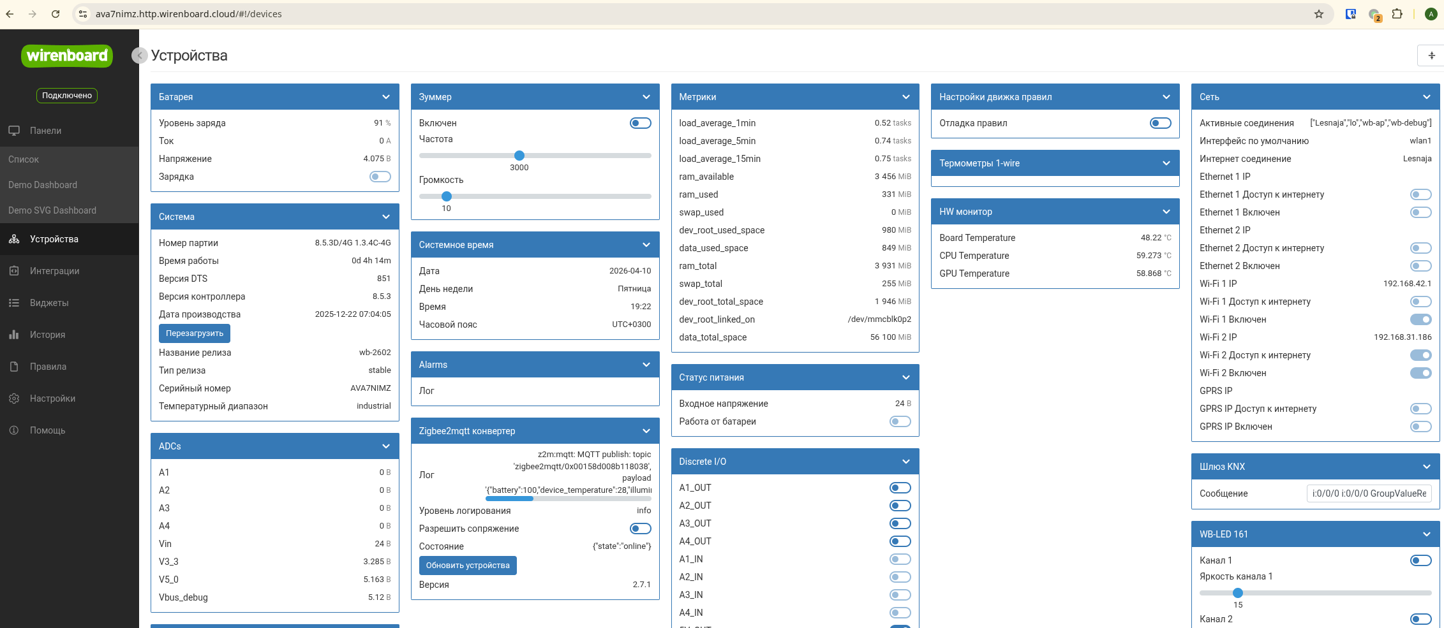1444x628 pixels.
Task: Expand the Термометры 1-wire panel chevron
Action: (1166, 163)
